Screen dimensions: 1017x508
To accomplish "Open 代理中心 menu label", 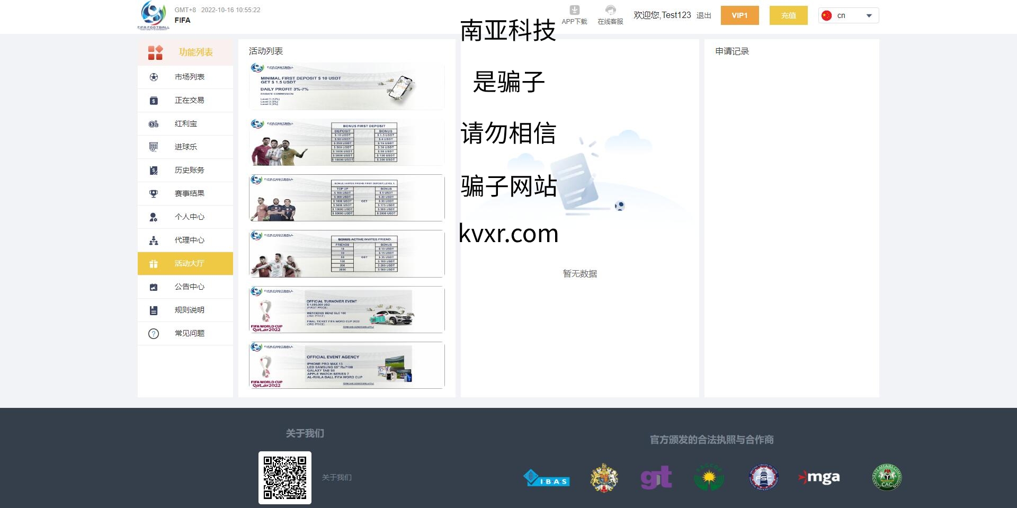I will click(190, 240).
